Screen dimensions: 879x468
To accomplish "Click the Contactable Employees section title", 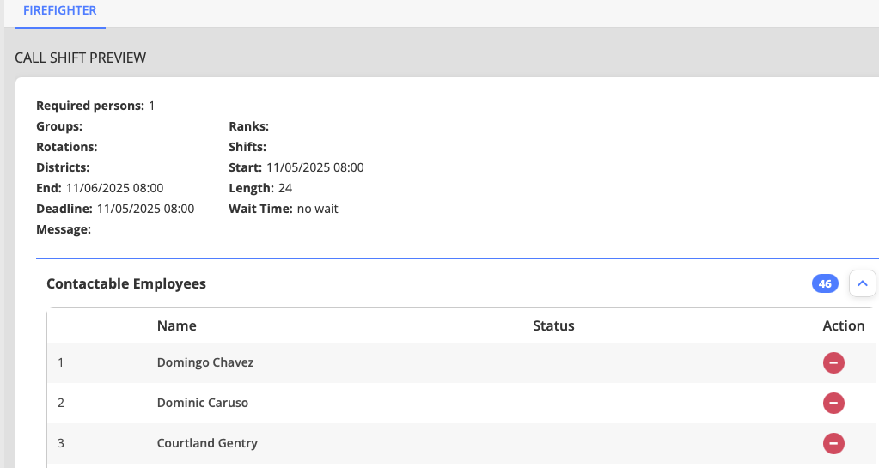I will click(126, 283).
